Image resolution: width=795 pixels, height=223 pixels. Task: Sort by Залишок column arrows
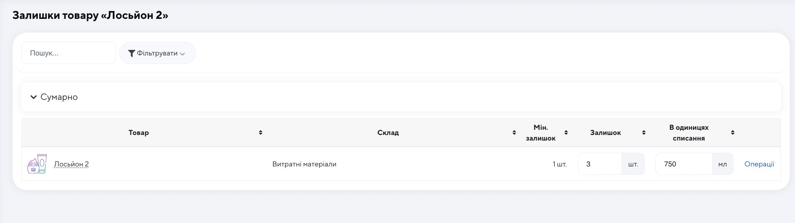tap(644, 132)
